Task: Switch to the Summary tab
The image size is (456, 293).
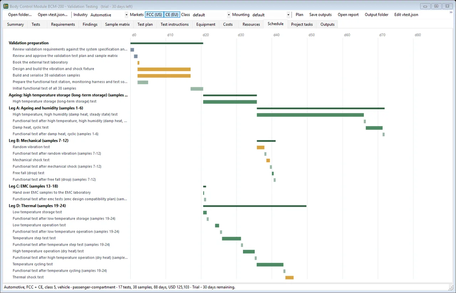Action: pyautogui.click(x=15, y=25)
